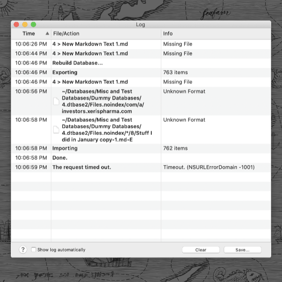Clear the log entries
Screen dimensions: 282x282
coord(201,250)
